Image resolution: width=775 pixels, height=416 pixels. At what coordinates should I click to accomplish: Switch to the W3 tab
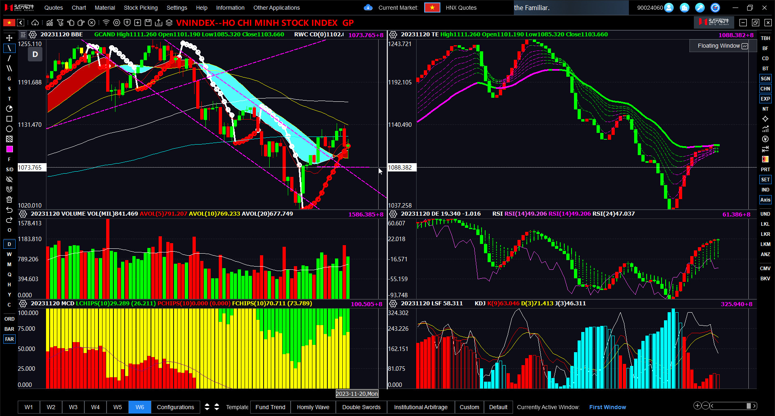[x=73, y=407]
